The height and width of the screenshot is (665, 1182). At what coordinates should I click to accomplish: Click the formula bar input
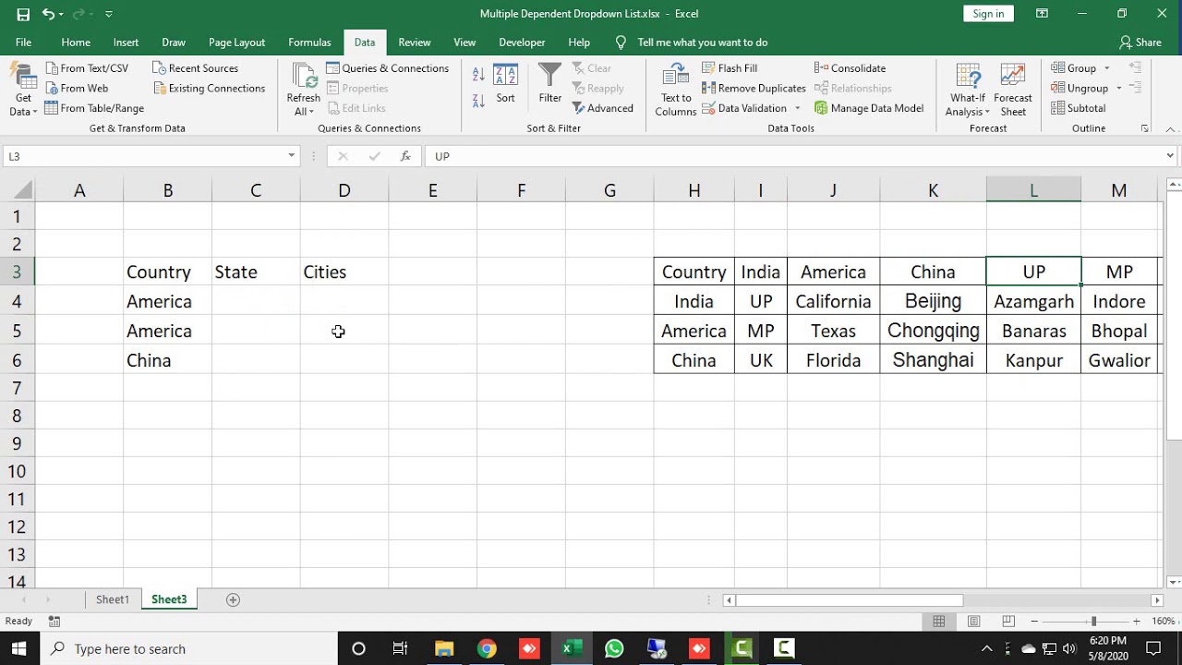pyautogui.click(x=794, y=156)
